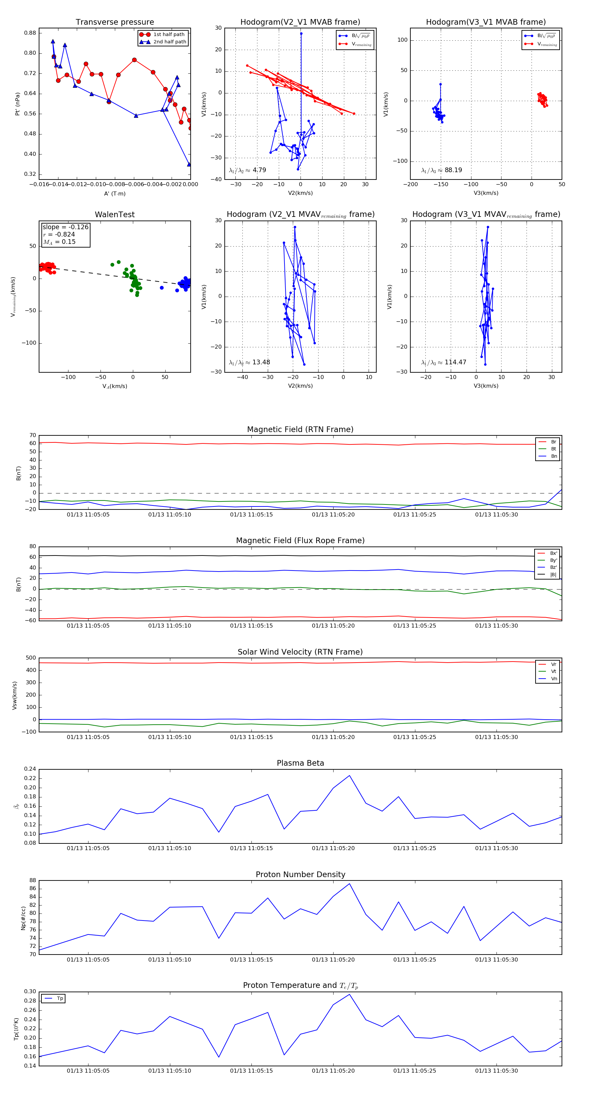The height and width of the screenshot is (1101, 601).
Task: Click the "Pt' (nPa)" y-axis label
Action: (x=18, y=104)
